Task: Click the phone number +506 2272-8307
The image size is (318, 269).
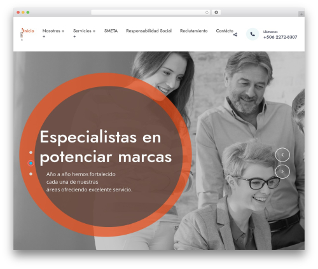Action: coord(280,37)
